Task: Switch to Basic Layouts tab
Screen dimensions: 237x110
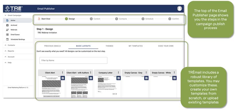Action: tap(83, 46)
